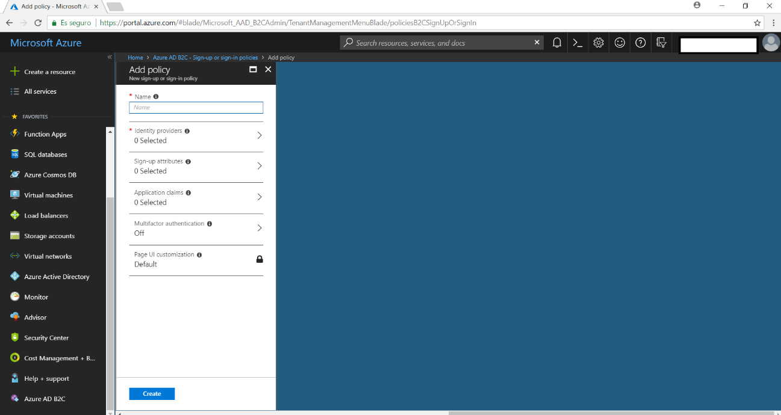The width and height of the screenshot is (781, 415).
Task: Select Virtual machines from sidebar
Action: click(48, 195)
